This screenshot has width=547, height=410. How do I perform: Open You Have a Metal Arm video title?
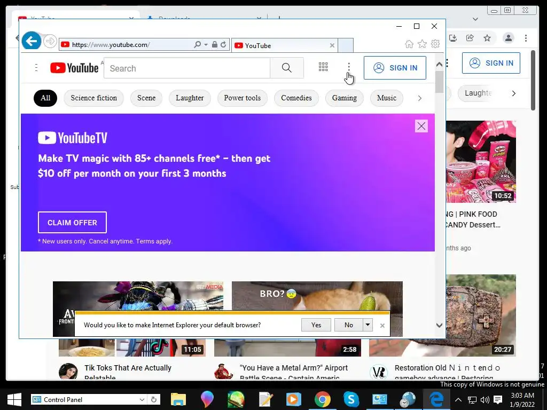tap(294, 372)
